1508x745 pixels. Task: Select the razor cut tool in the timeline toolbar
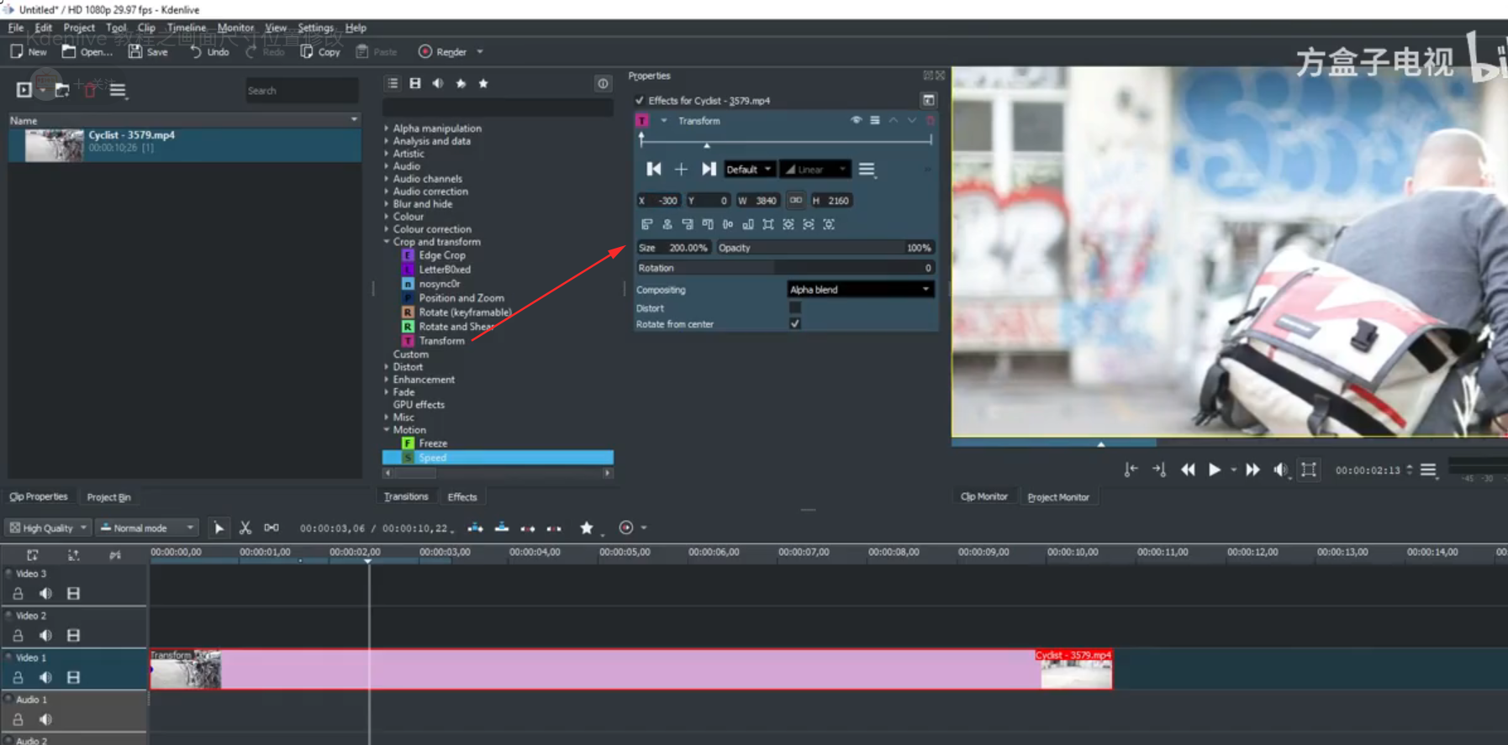coord(245,527)
